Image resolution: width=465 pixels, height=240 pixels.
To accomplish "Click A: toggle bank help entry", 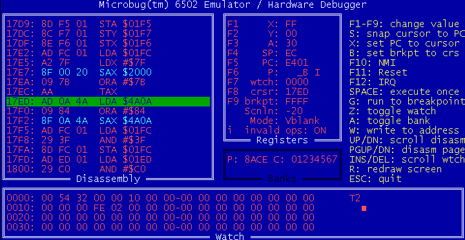I will (x=389, y=121).
